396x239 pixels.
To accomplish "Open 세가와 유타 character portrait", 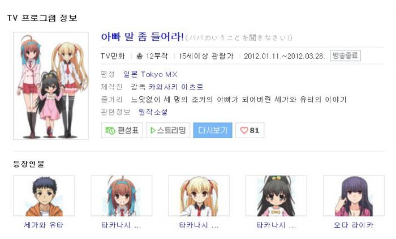I will point(44,196).
